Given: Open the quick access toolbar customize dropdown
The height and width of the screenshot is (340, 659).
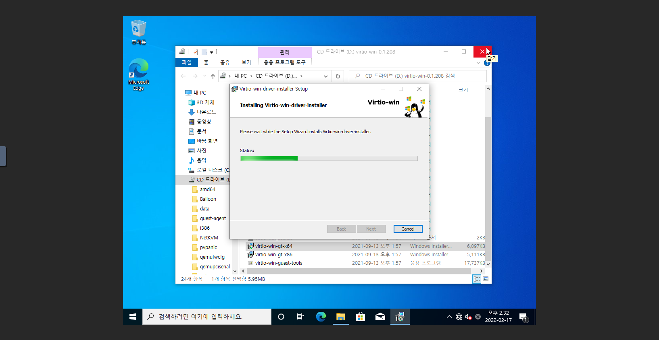Looking at the screenshot, I should (211, 52).
